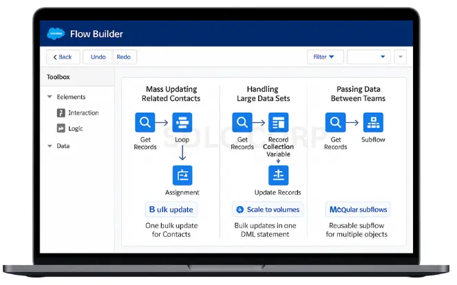Click the icon in Scale to volumes badge
Image resolution: width=457 pixels, height=285 pixels.
pyautogui.click(x=240, y=209)
